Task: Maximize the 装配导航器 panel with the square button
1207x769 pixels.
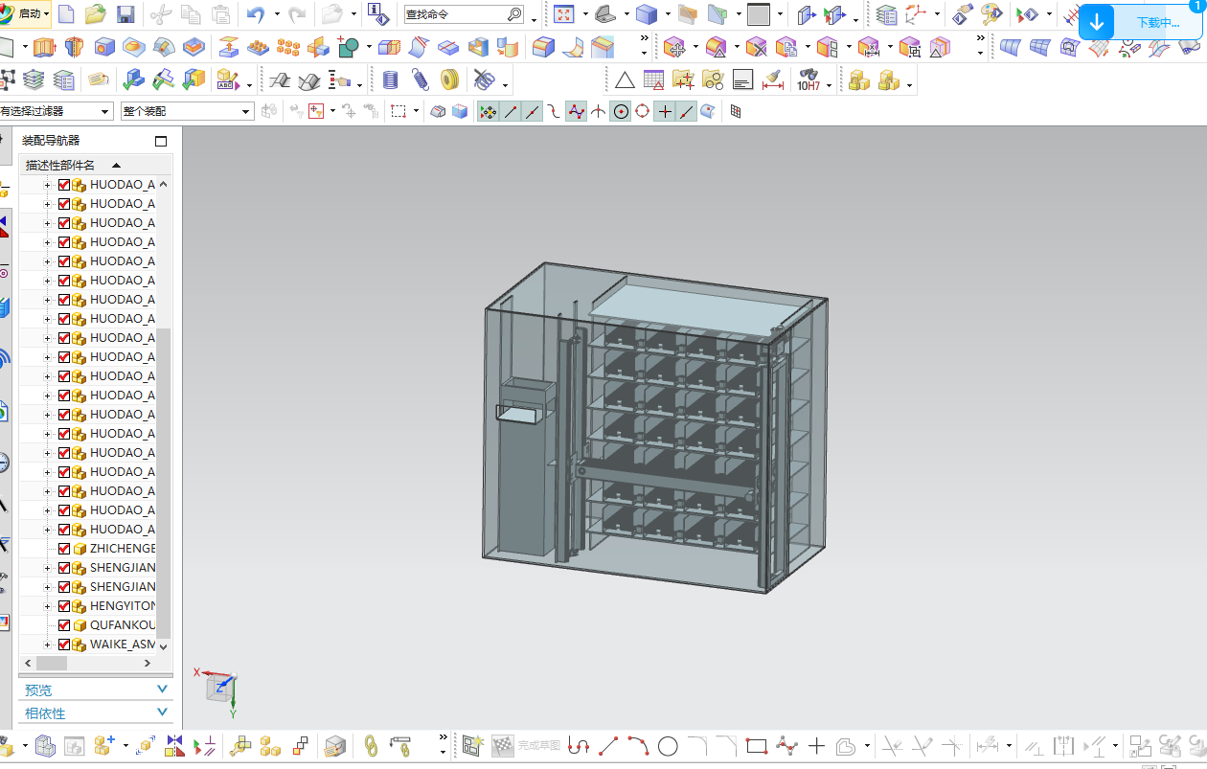Action: click(x=161, y=141)
